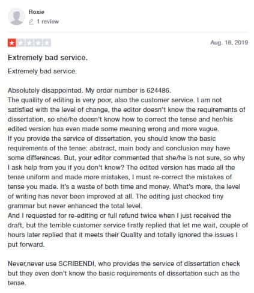The height and width of the screenshot is (293, 254).
Task: Click the short line "put forward."
Action: [26, 244]
